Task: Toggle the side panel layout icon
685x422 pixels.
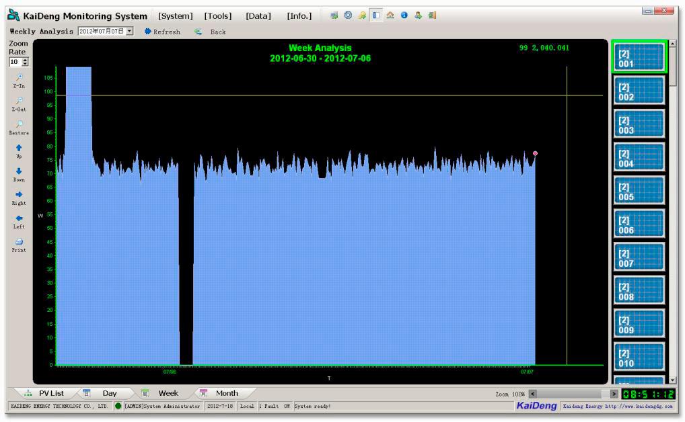Action: 376,15
